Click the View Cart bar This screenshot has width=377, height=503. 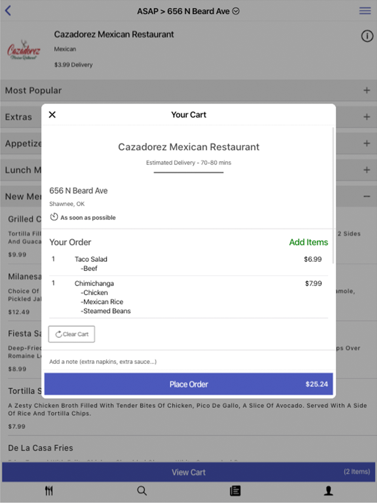tap(188, 472)
